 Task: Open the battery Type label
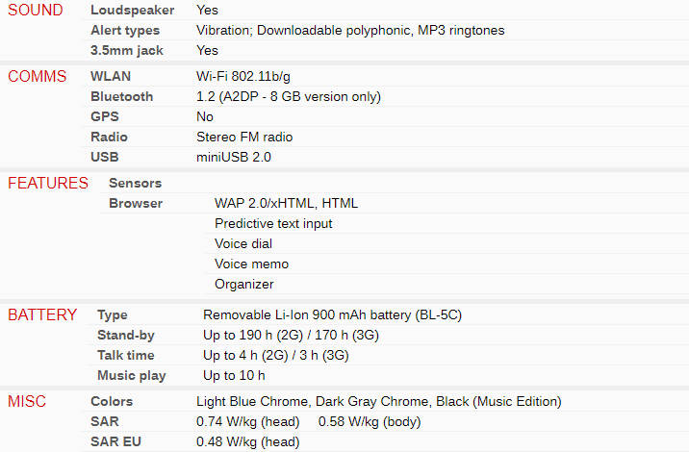[113, 314]
